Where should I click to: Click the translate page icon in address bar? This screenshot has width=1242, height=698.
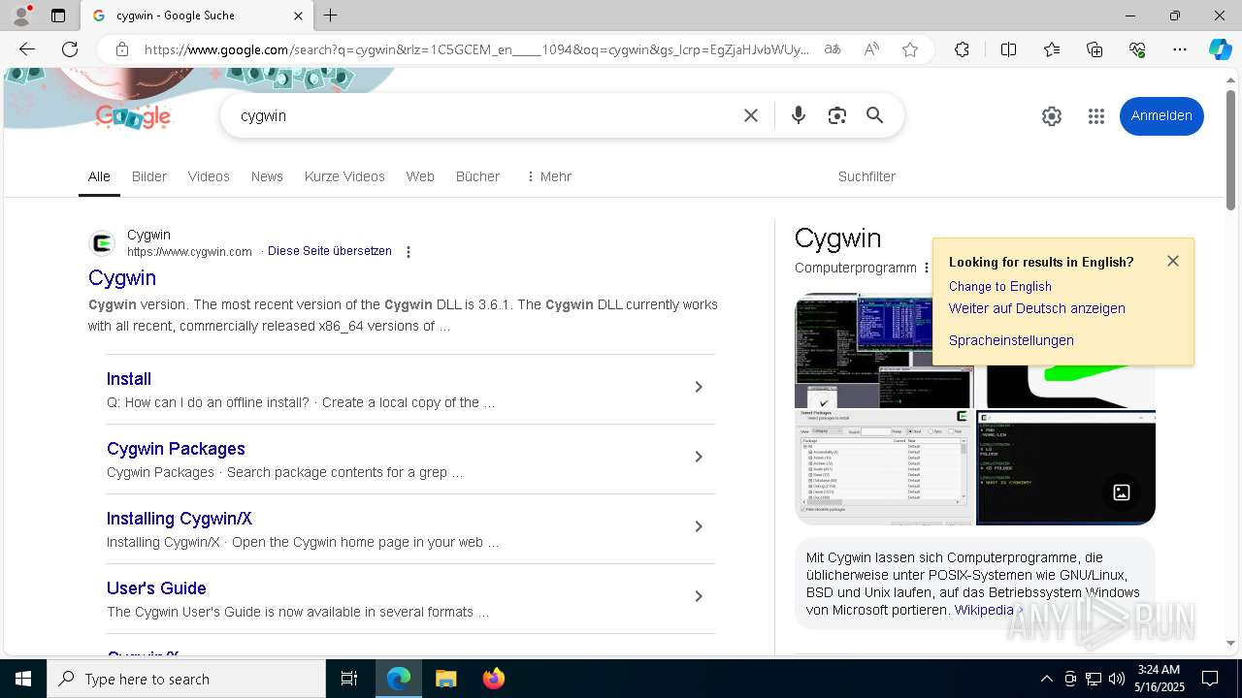833,49
